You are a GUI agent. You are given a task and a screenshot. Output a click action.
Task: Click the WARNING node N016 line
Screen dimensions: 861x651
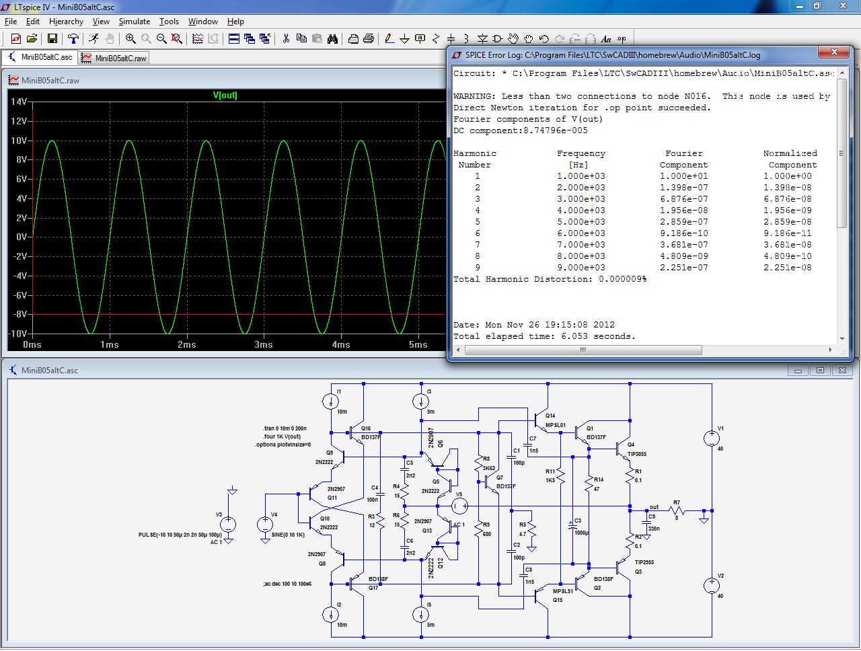642,96
